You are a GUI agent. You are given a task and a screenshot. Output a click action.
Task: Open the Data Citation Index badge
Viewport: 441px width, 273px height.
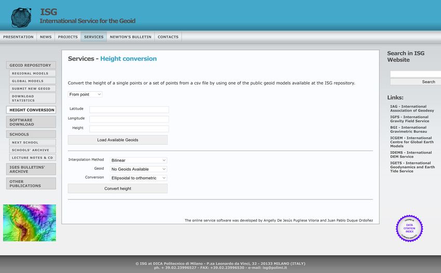pos(409,228)
